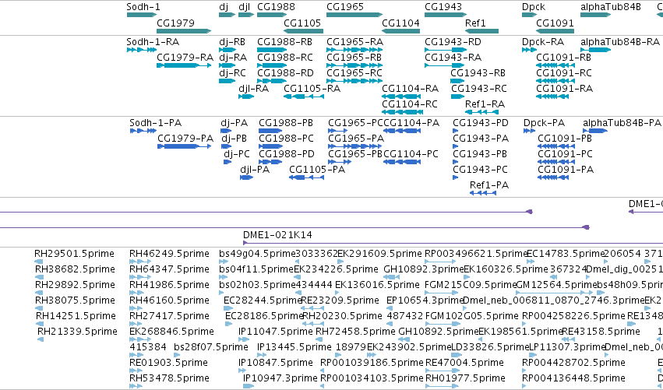Viewport: 663px width, 390px height.
Task: Select the CG1965-RA transcript label
Action: click(x=354, y=42)
